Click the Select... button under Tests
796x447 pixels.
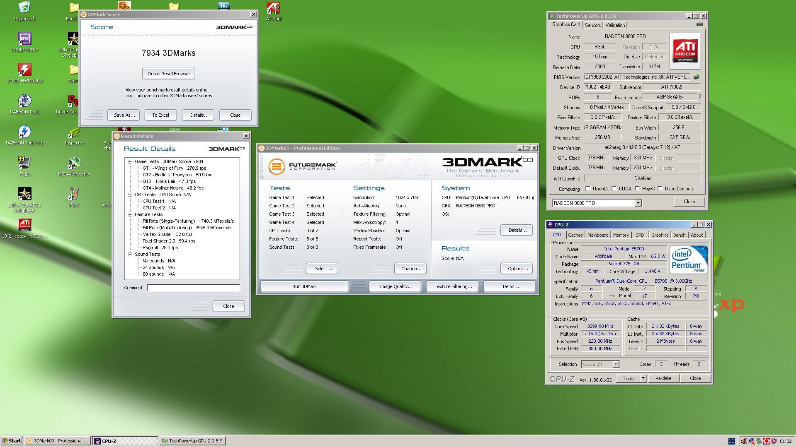tap(323, 269)
